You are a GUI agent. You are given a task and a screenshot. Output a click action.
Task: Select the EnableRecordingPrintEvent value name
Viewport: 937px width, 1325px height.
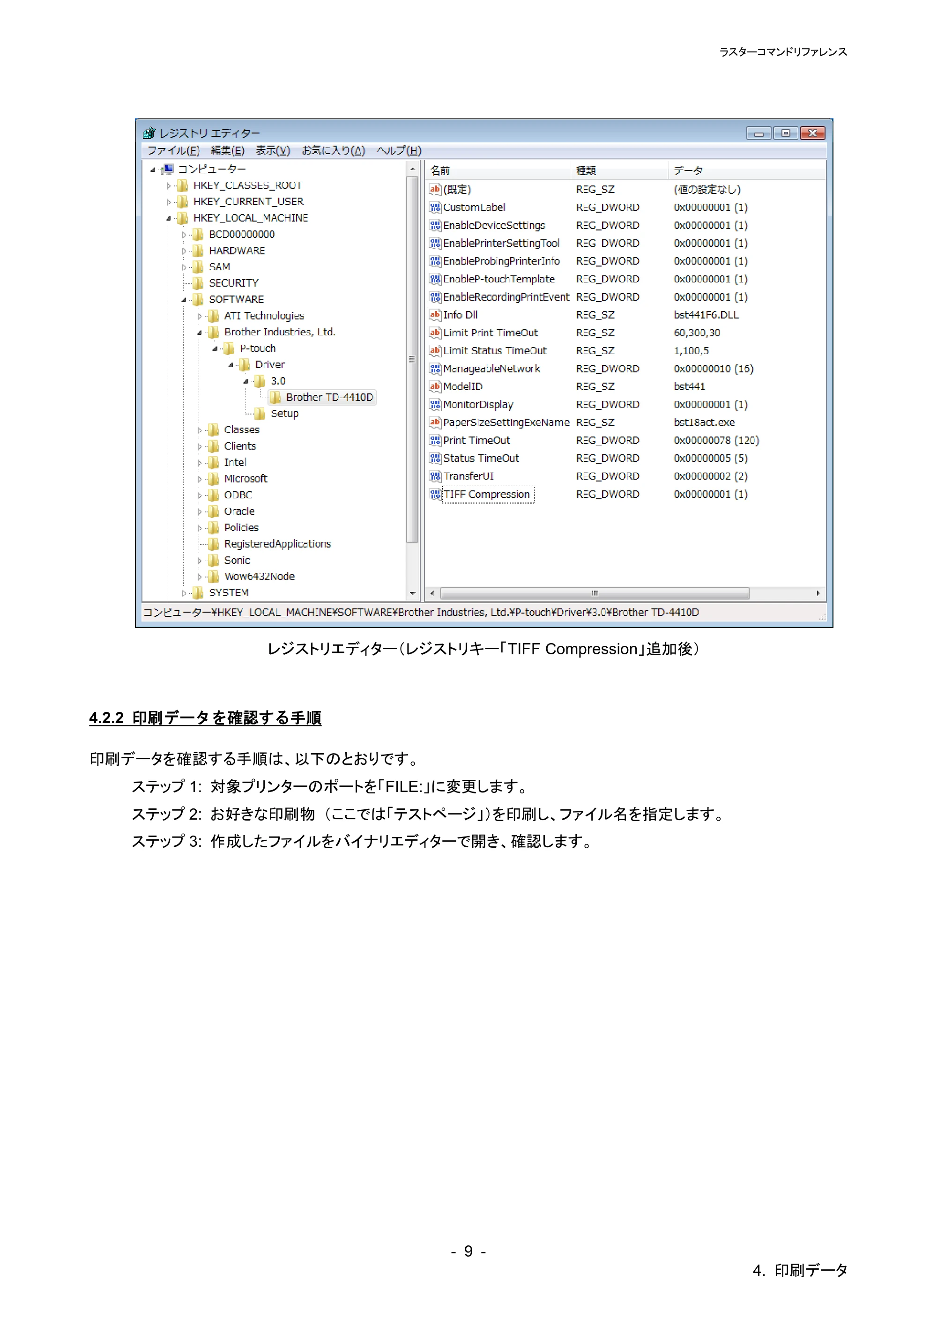click(x=506, y=296)
